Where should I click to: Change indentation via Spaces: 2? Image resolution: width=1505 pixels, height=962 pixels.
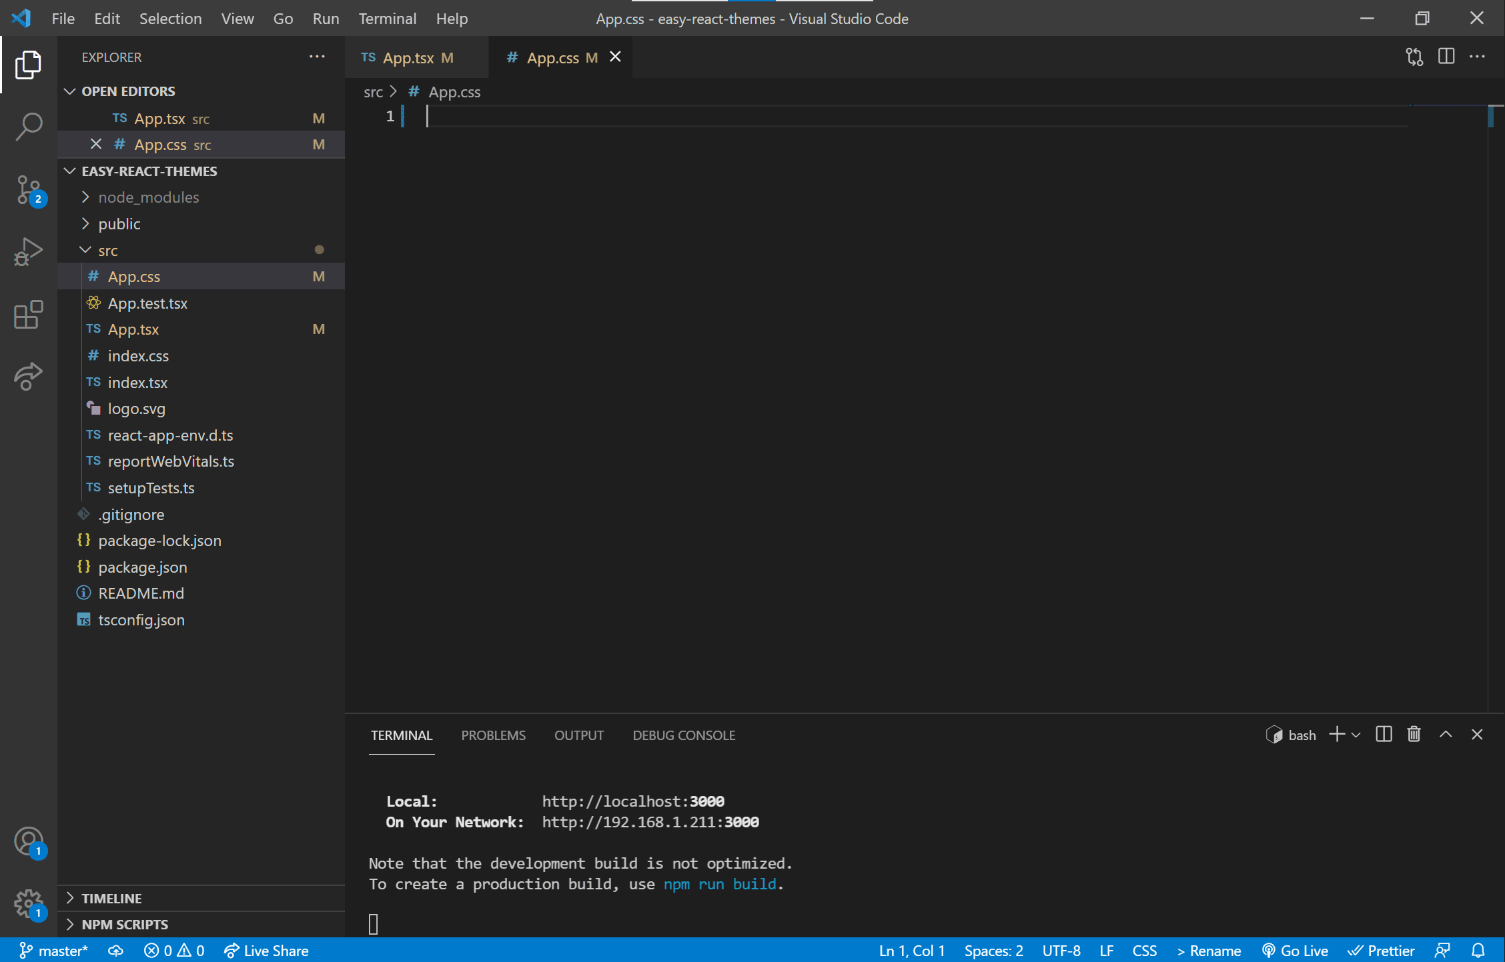(993, 951)
